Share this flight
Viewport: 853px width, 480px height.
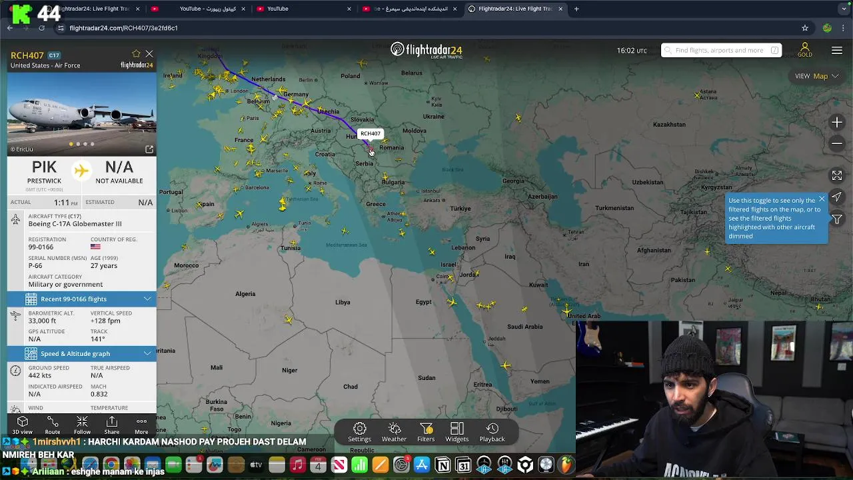(x=112, y=425)
